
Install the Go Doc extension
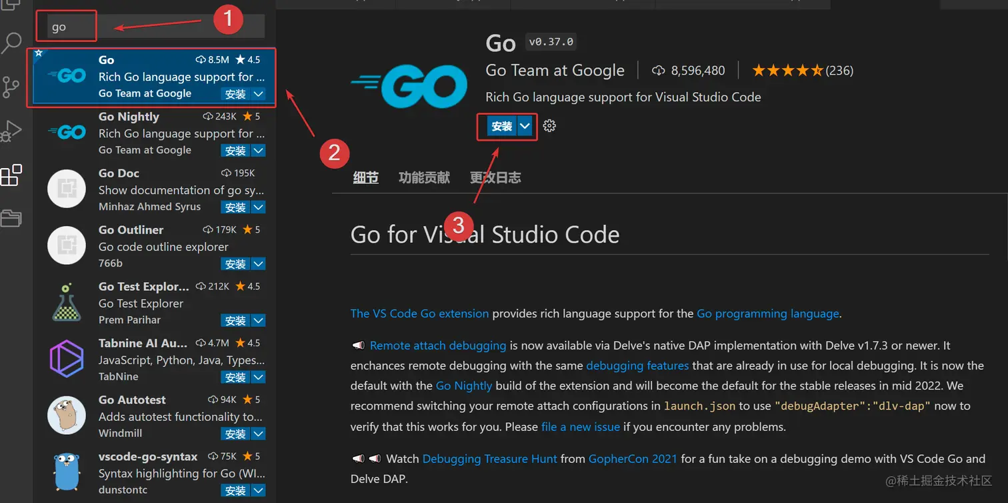click(x=235, y=207)
